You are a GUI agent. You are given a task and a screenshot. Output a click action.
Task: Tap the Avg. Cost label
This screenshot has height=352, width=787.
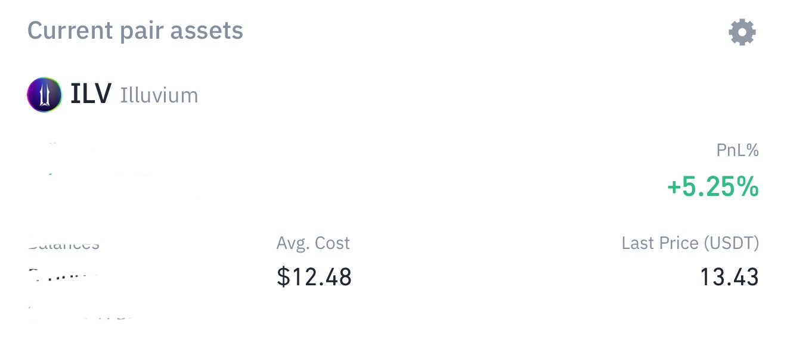pos(313,243)
